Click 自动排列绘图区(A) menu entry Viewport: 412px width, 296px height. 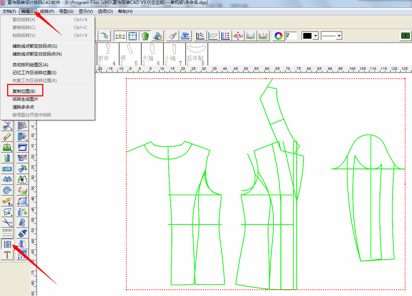pos(30,65)
